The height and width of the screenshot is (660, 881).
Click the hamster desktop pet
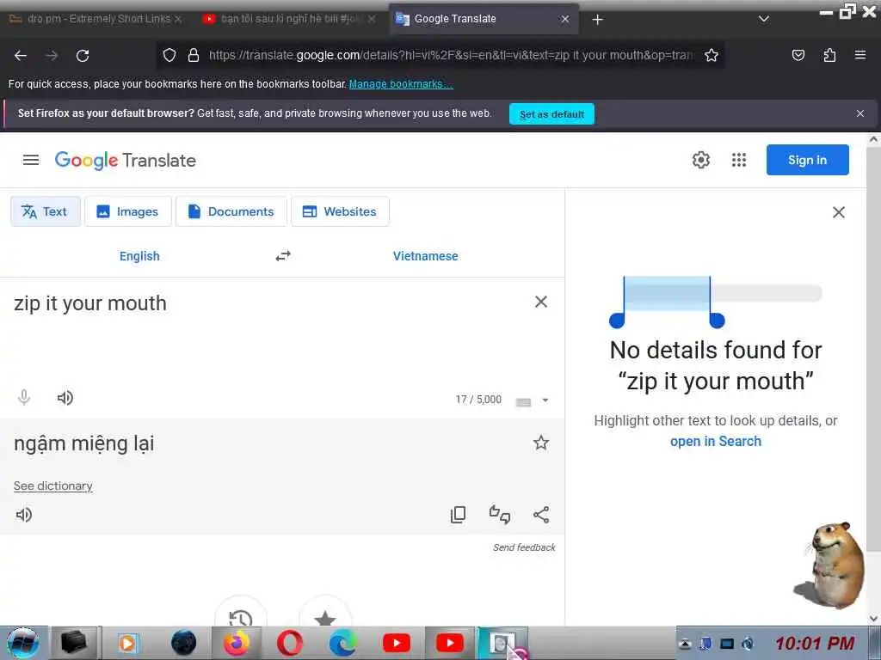tap(830, 565)
